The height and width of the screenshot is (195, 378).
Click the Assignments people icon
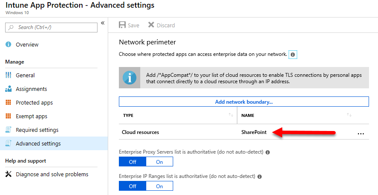click(8, 89)
